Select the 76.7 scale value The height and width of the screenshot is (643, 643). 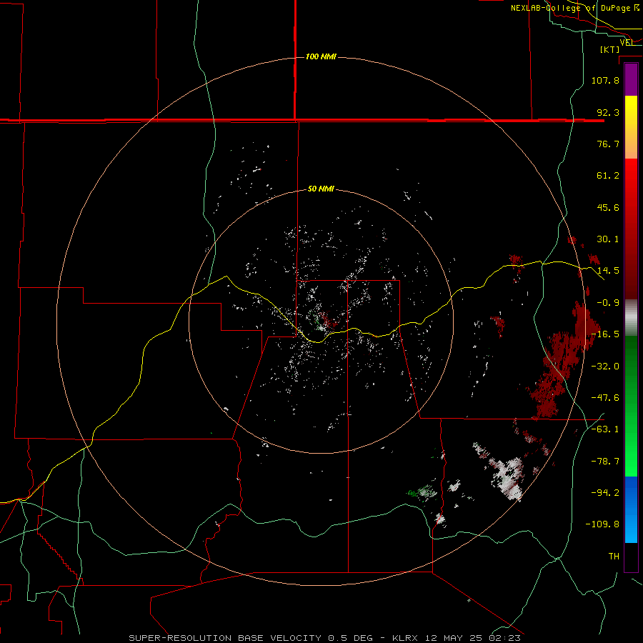tap(608, 144)
